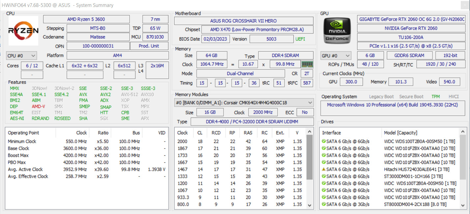Screen dimensions: 470x214
Task: Click the Clock column header in the memory timings table
Action: click(x=183, y=133)
